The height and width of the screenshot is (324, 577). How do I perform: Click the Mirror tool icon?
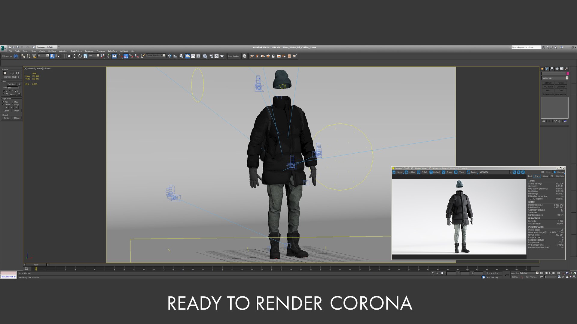tap(169, 56)
